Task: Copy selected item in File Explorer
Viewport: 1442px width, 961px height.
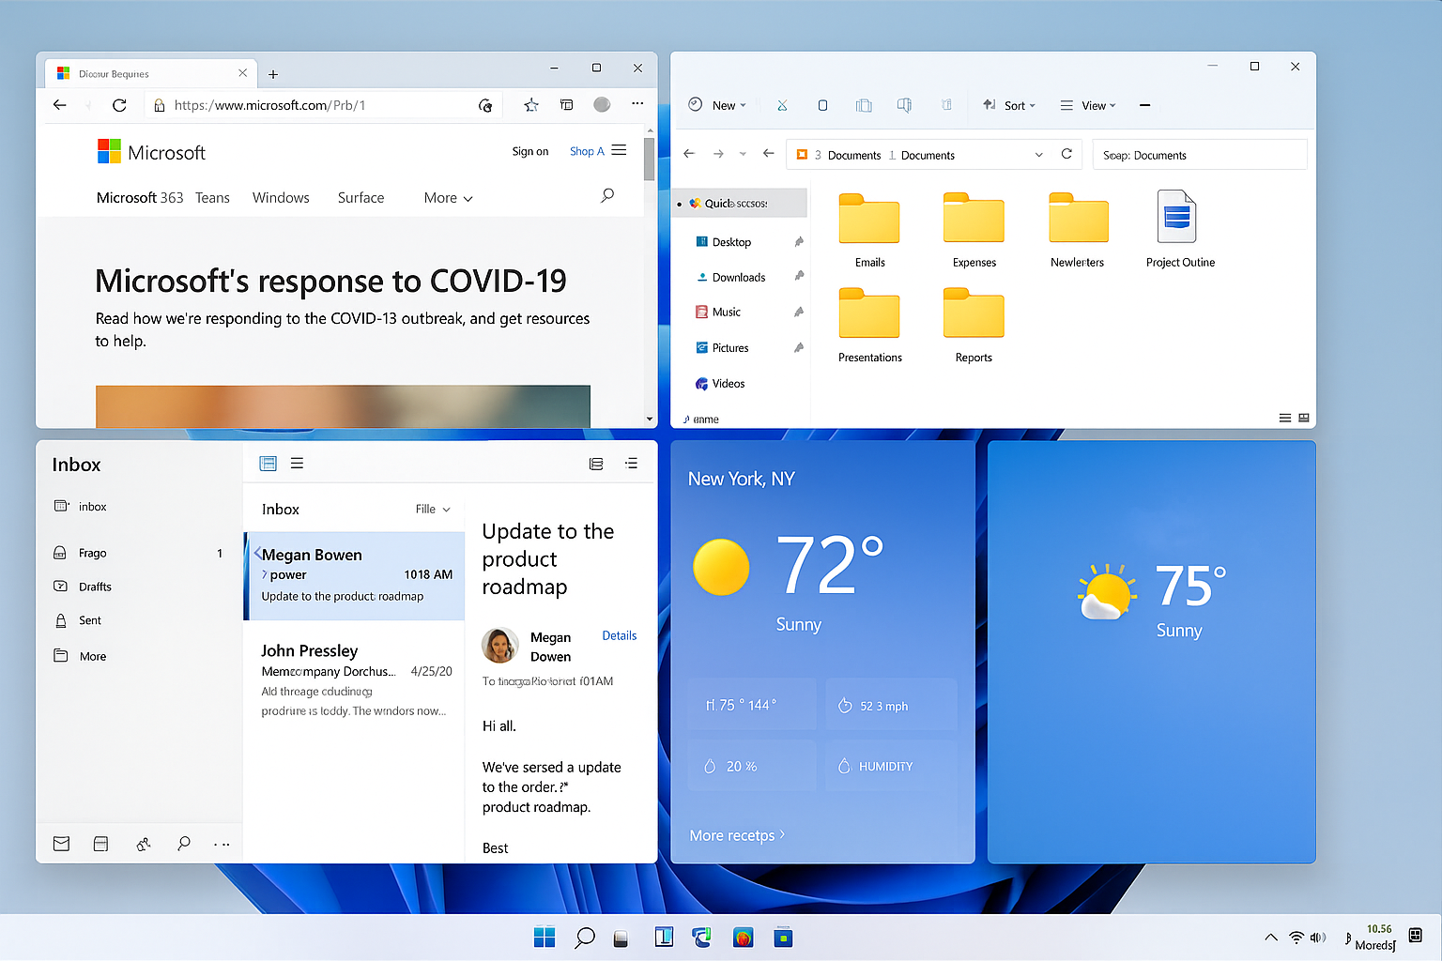Action: point(822,105)
